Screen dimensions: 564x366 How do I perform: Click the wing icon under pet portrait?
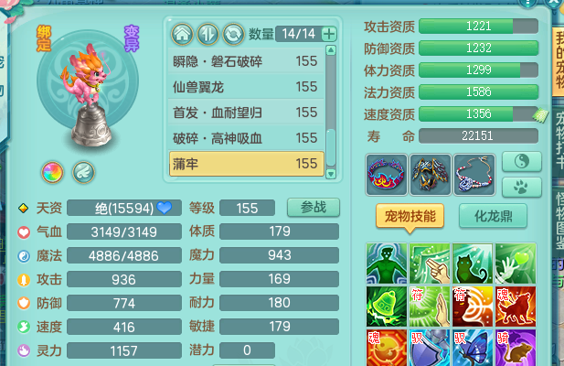83,172
